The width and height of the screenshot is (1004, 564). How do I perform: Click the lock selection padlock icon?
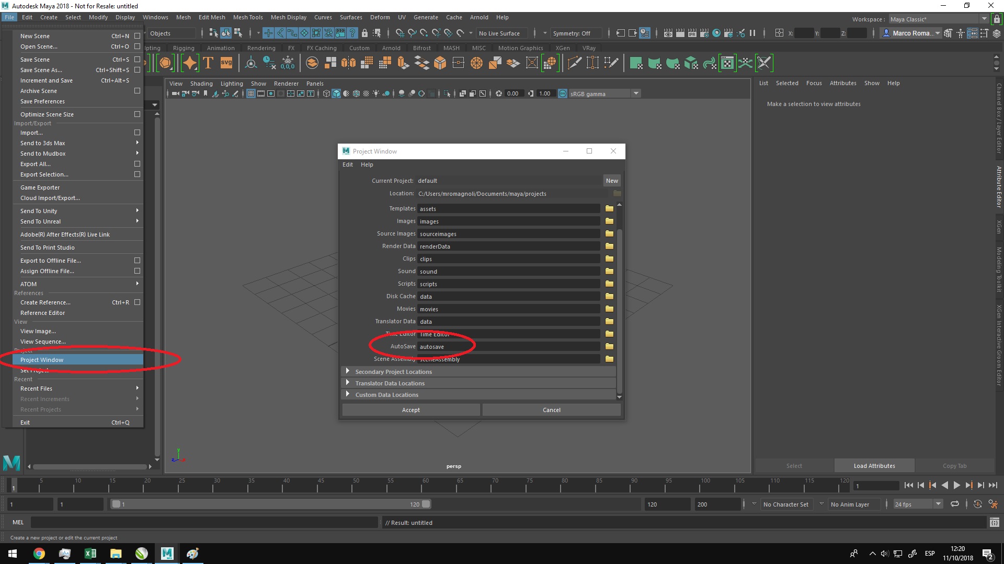tap(365, 33)
